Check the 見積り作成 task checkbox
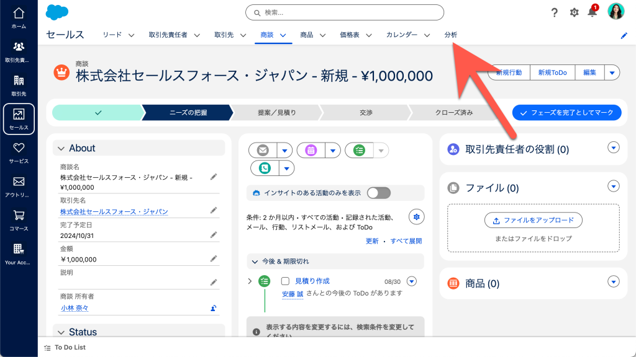This screenshot has height=357, width=636. [285, 281]
